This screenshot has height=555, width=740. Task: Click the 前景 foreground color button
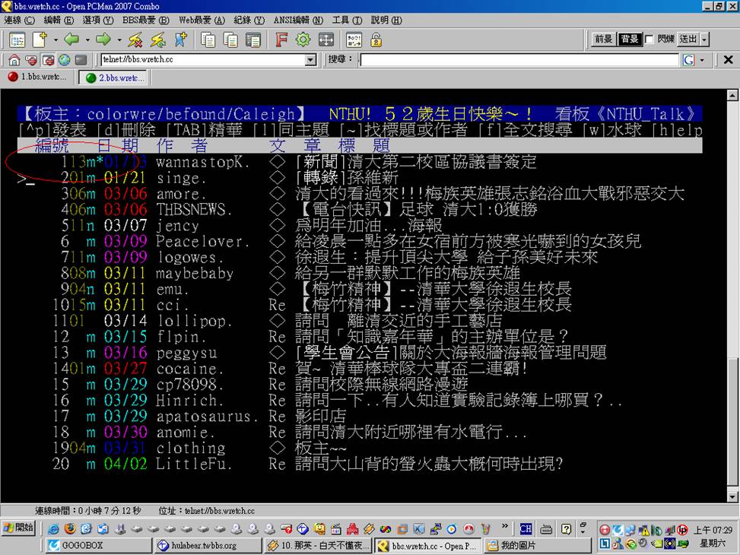604,40
